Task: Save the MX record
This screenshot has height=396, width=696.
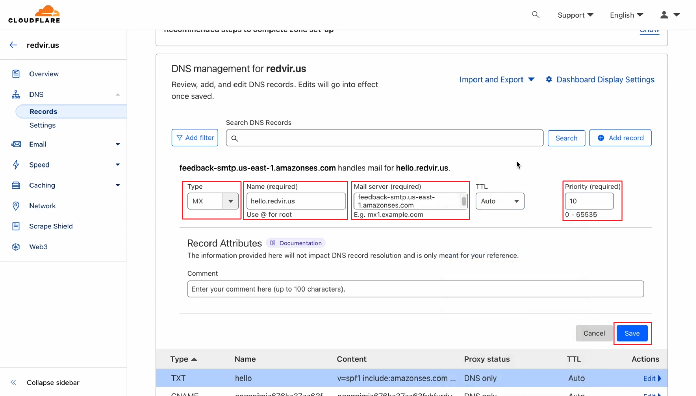Action: click(632, 333)
